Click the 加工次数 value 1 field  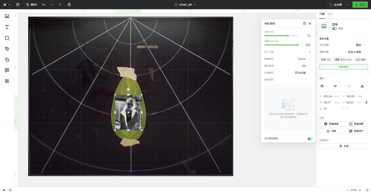click(x=310, y=52)
